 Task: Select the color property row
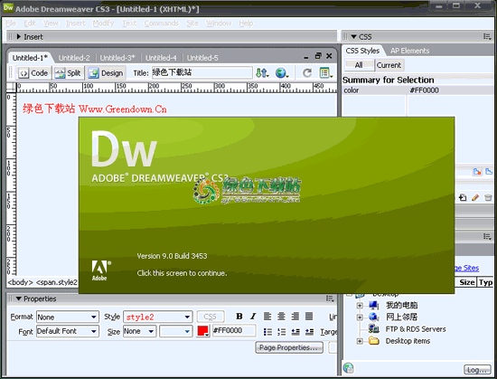pyautogui.click(x=417, y=90)
